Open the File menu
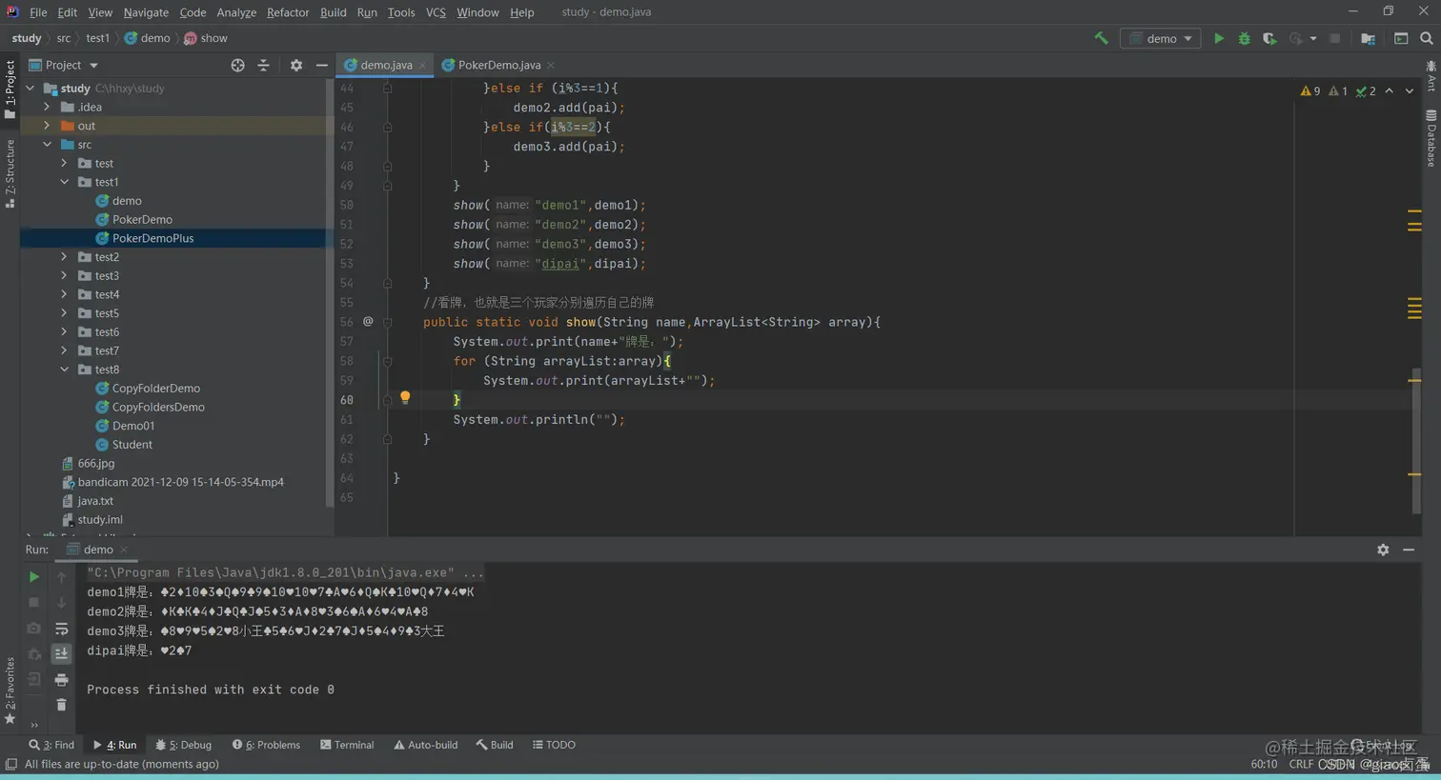 38,12
